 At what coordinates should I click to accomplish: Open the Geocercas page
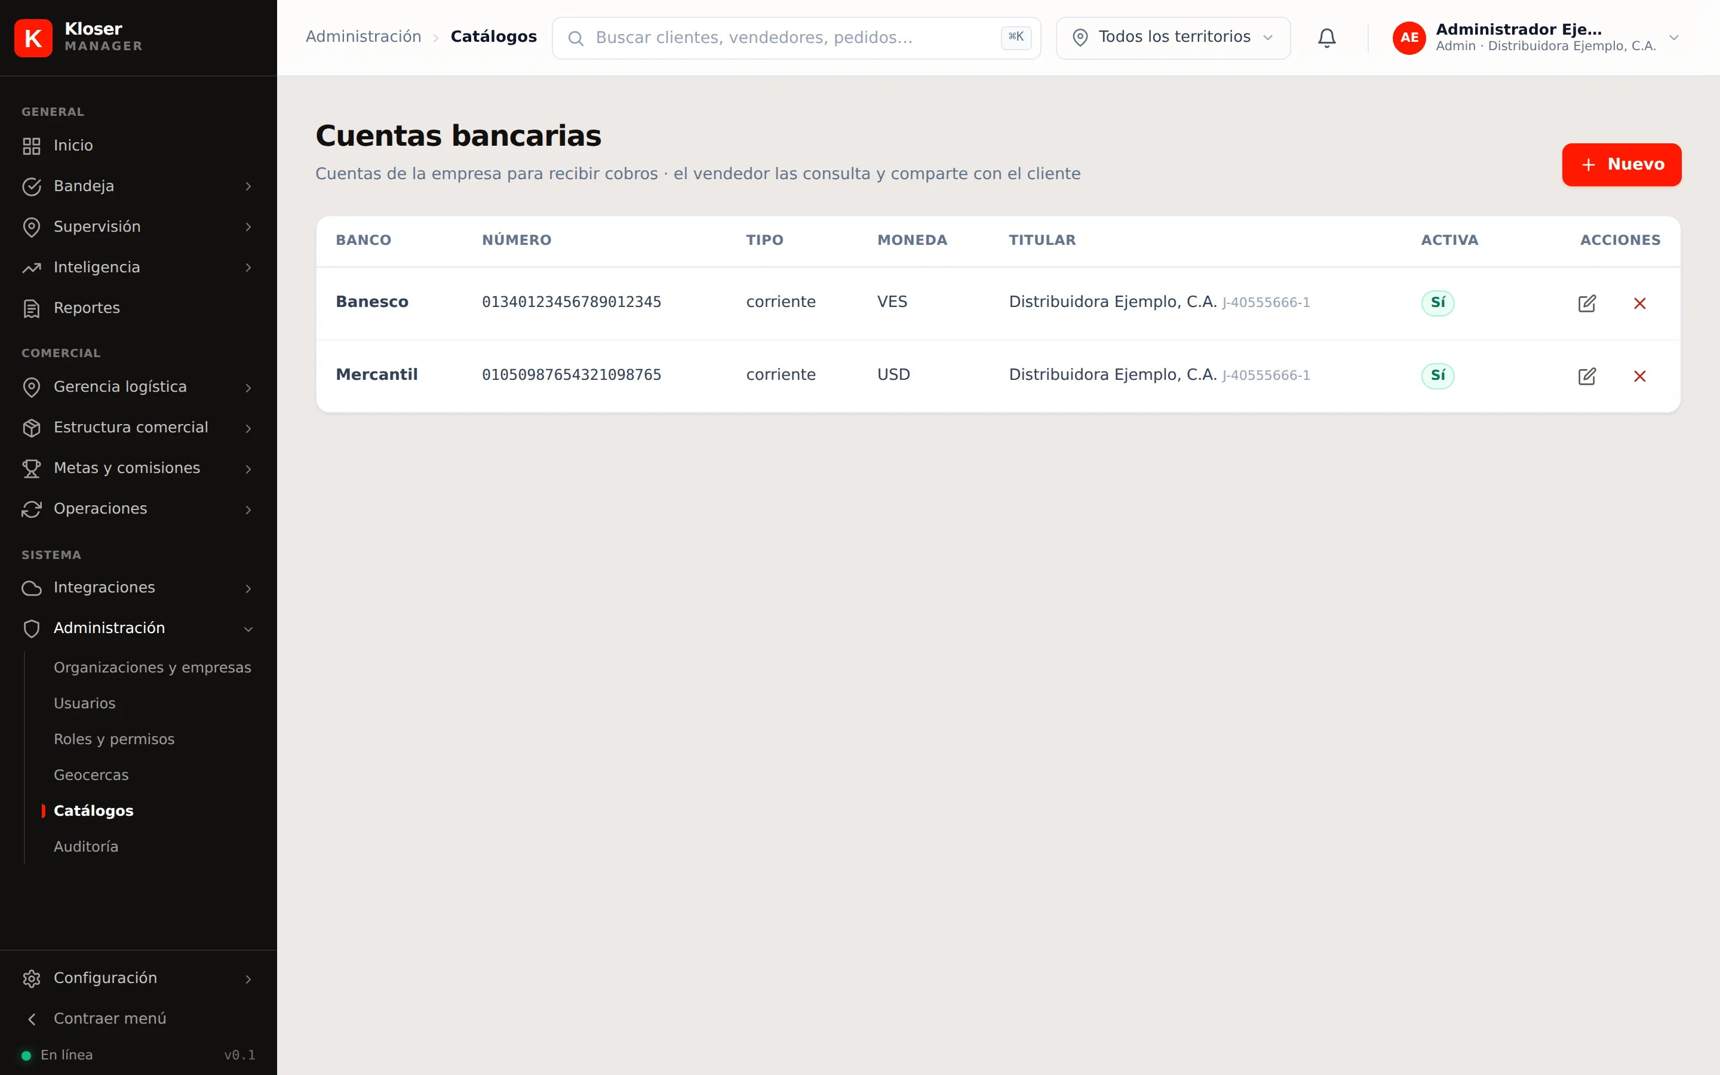[91, 775]
